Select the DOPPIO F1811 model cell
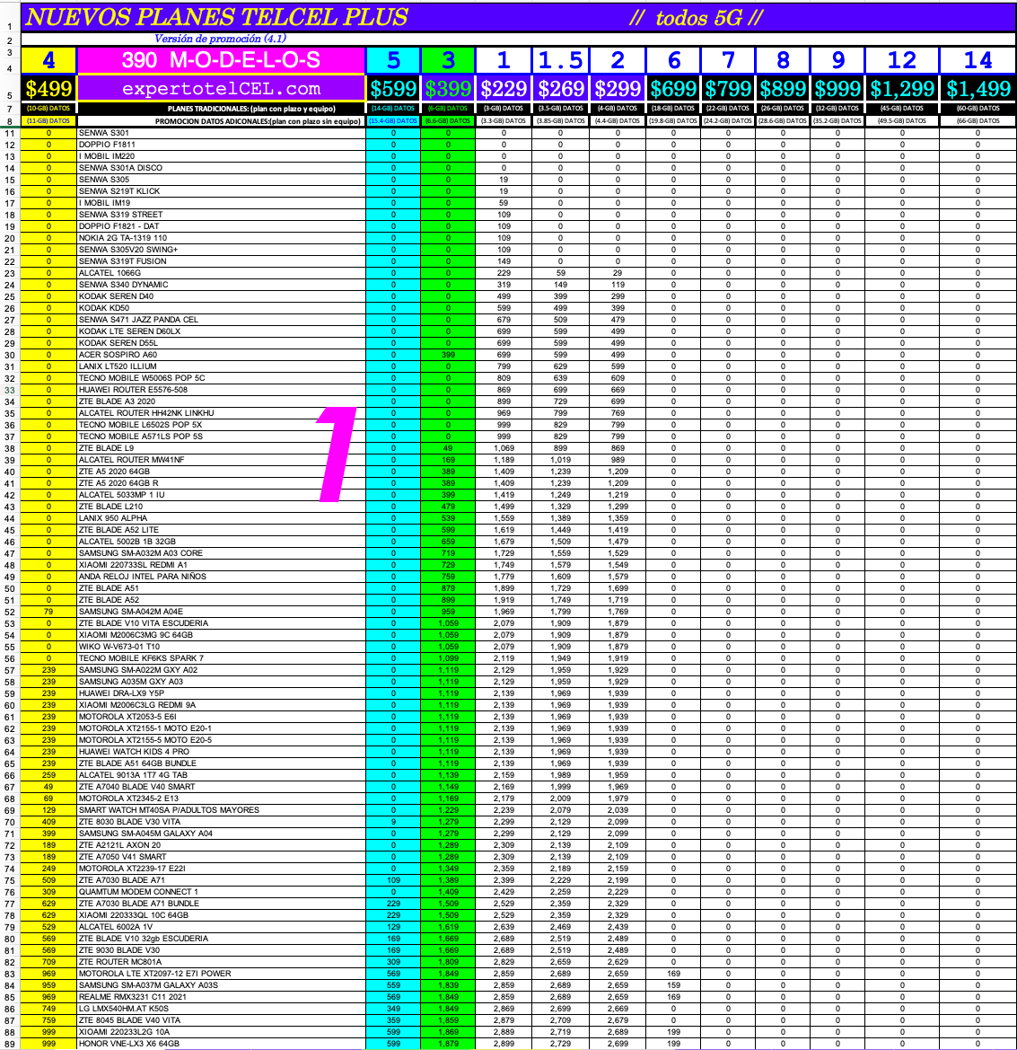 point(221,145)
